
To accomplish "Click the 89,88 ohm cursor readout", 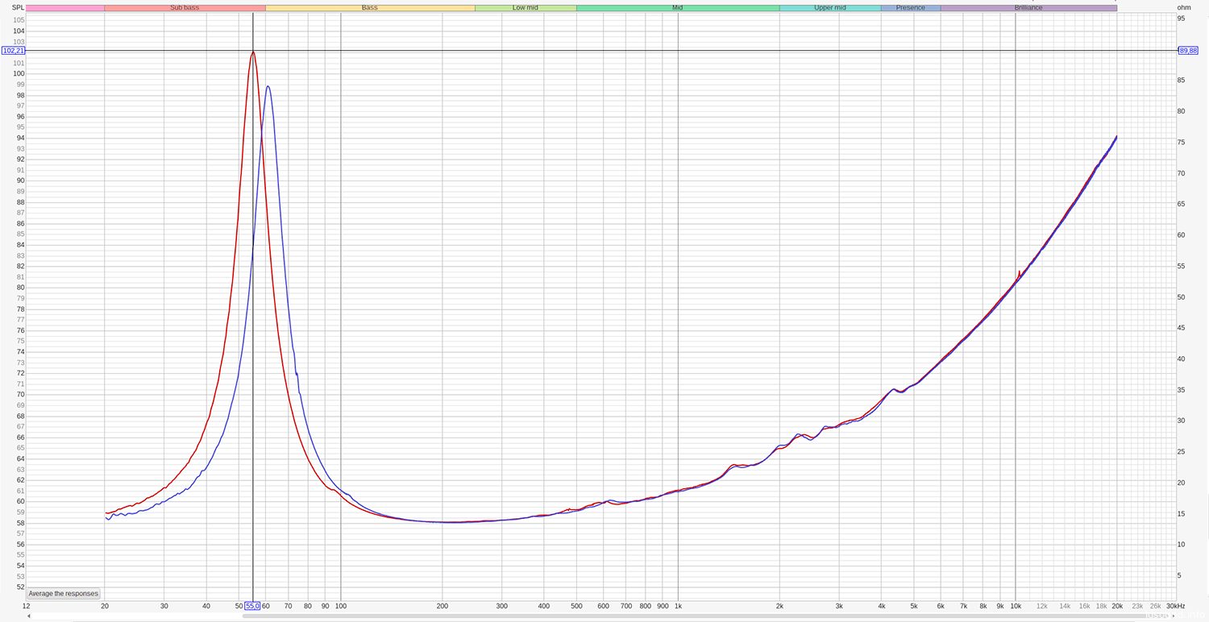I will pyautogui.click(x=1188, y=51).
